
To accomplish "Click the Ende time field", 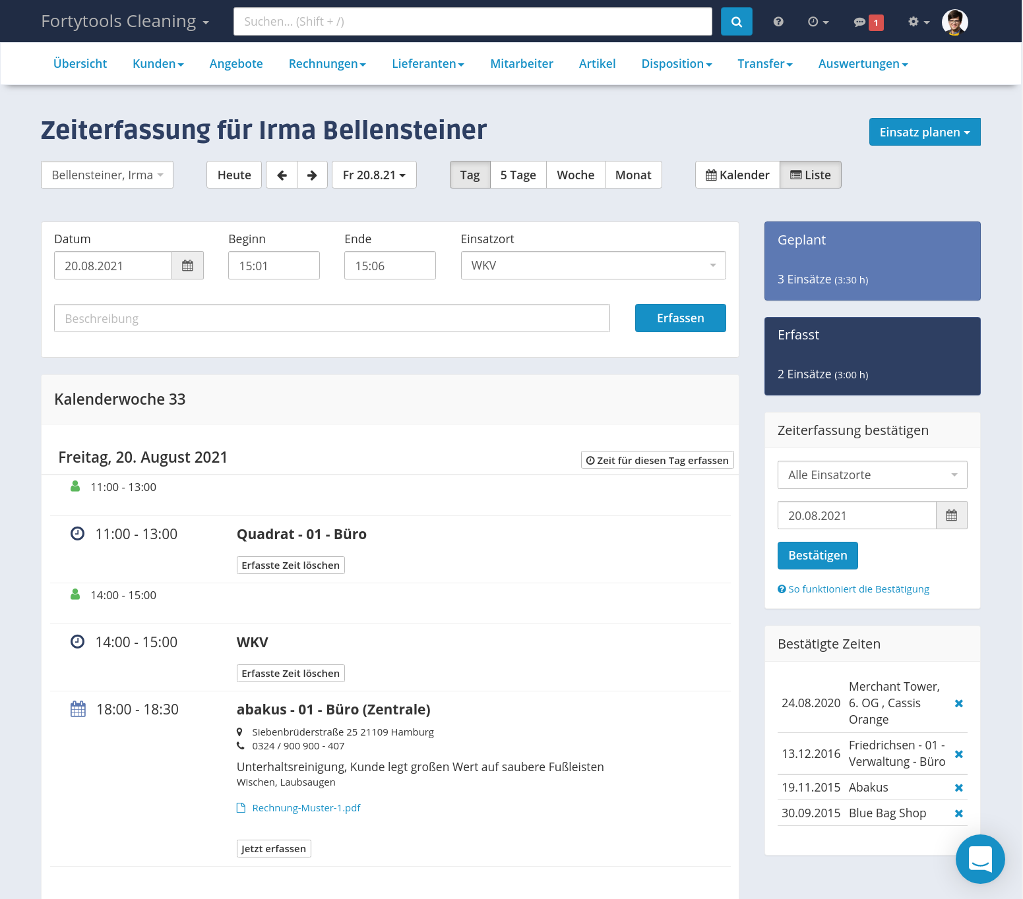I will [390, 266].
